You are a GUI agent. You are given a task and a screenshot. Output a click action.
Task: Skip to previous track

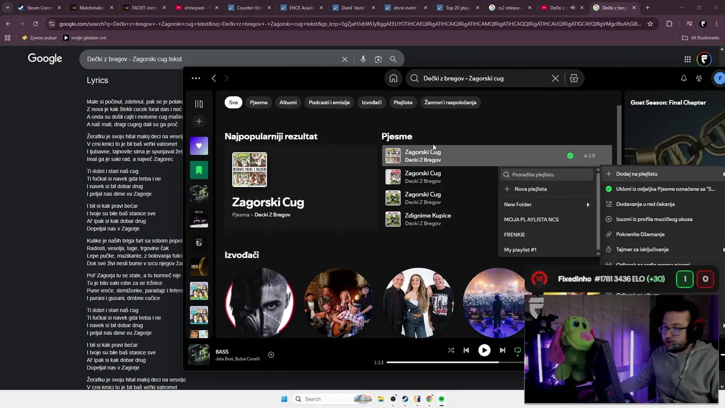point(466,350)
